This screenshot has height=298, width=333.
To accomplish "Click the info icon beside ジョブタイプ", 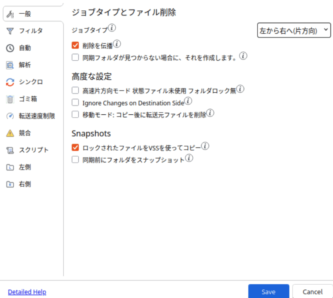I will [112, 29].
